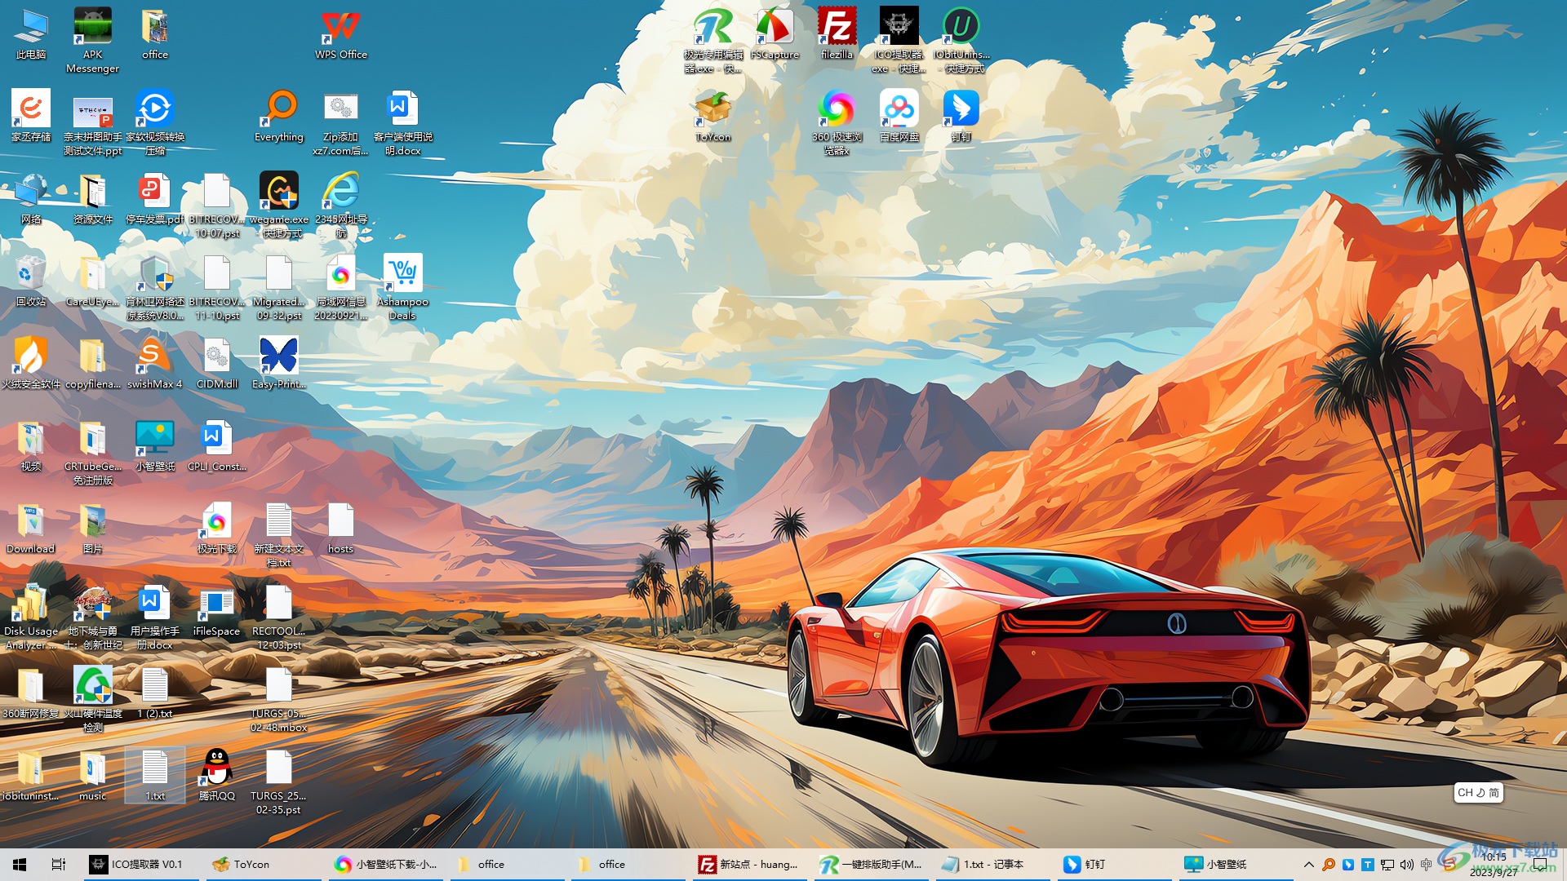
Task: Switch to 钉钉 taskbar item
Action: click(1115, 865)
